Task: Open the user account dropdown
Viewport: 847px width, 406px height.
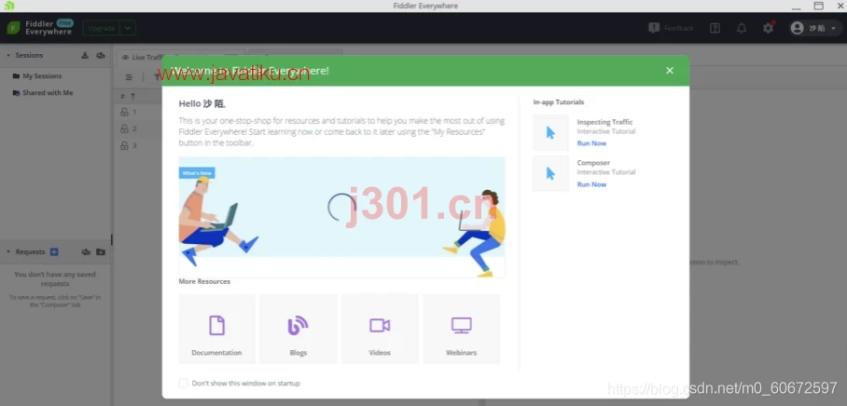Action: coord(815,28)
